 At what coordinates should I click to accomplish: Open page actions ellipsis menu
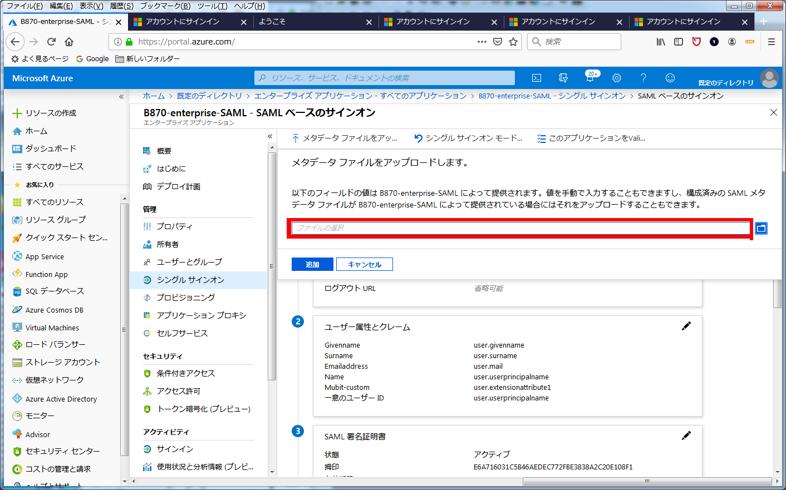pos(482,42)
